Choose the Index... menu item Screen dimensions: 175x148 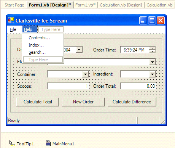pyautogui.click(x=36, y=45)
